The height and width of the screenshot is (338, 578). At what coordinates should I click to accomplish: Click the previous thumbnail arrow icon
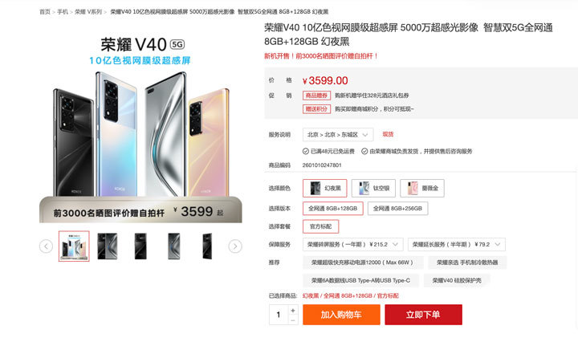tap(46, 246)
